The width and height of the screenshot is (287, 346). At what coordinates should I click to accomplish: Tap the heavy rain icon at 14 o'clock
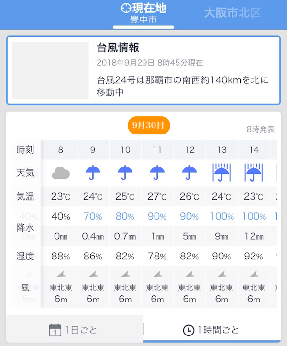pos(254,172)
